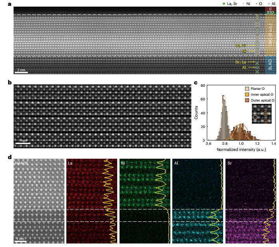
Task: Click the panel label 'c'
Action: tap(196, 83)
